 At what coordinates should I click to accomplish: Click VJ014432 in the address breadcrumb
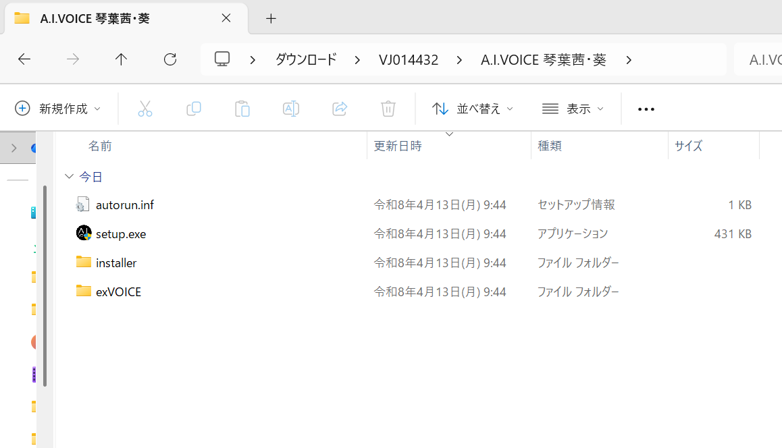pos(409,60)
